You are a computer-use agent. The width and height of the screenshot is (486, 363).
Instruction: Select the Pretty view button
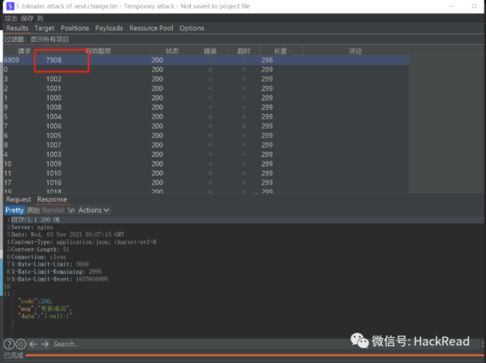point(14,211)
